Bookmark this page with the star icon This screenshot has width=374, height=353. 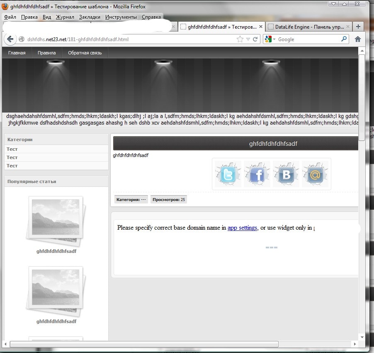(x=240, y=39)
